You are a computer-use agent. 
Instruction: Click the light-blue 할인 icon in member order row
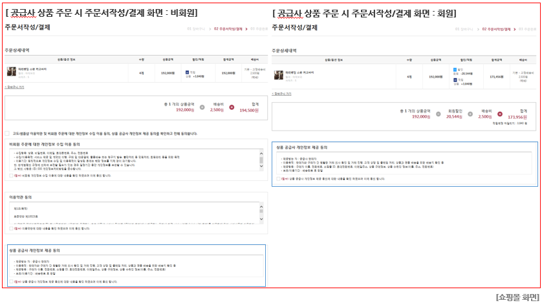coord(455,70)
